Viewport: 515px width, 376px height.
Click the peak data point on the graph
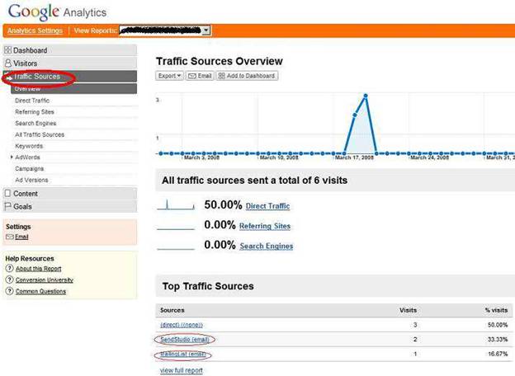pos(366,96)
